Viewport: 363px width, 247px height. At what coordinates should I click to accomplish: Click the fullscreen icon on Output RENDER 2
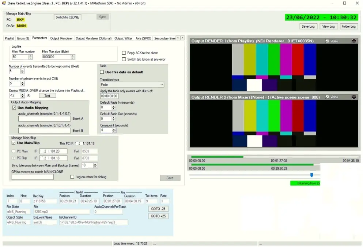(x=354, y=97)
